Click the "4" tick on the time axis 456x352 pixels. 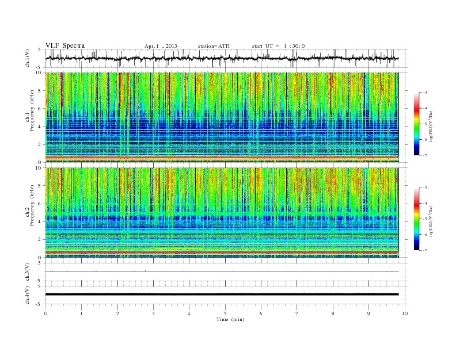pyautogui.click(x=189, y=313)
